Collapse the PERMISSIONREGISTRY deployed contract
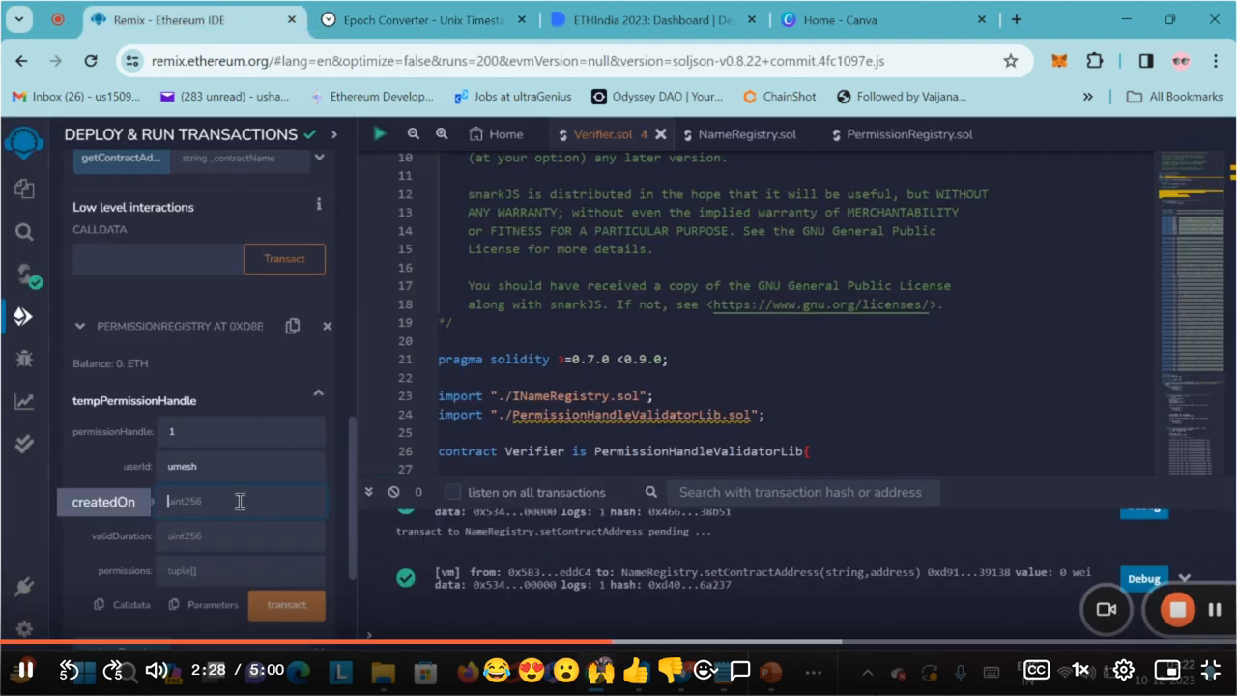Viewport: 1237px width, 696px height. [80, 327]
